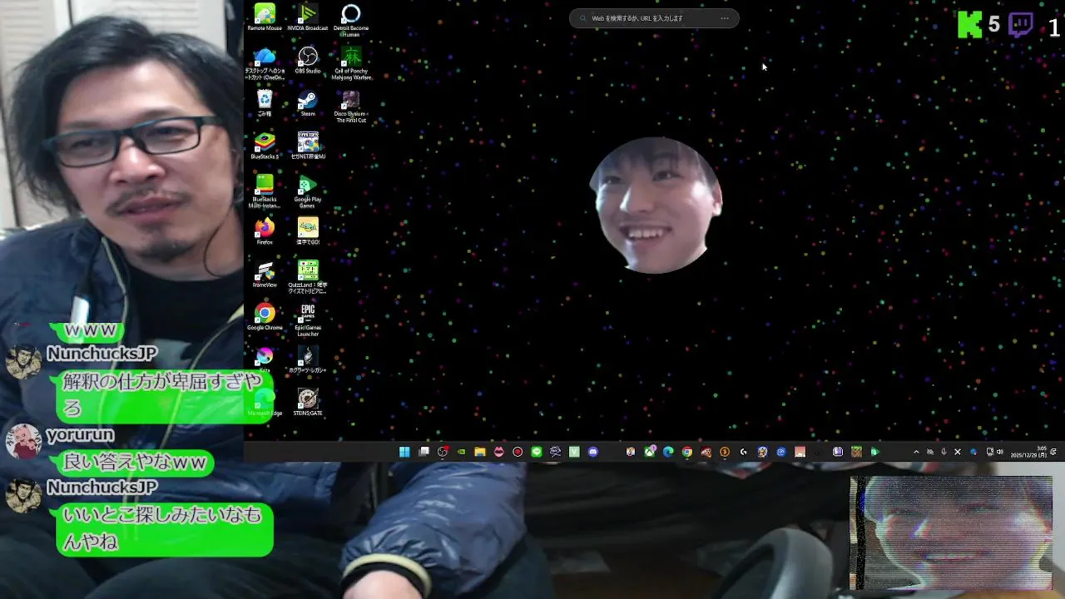Open Detroit Become Human desktop icon
The image size is (1065, 599).
click(351, 21)
